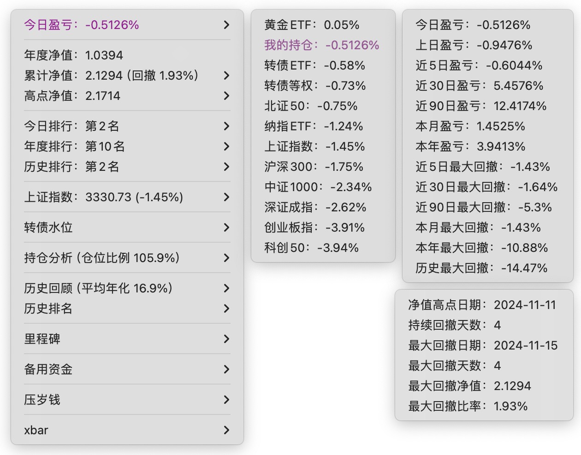Expand the 高点净值 chevron arrow
581x455 pixels.
pyautogui.click(x=226, y=96)
